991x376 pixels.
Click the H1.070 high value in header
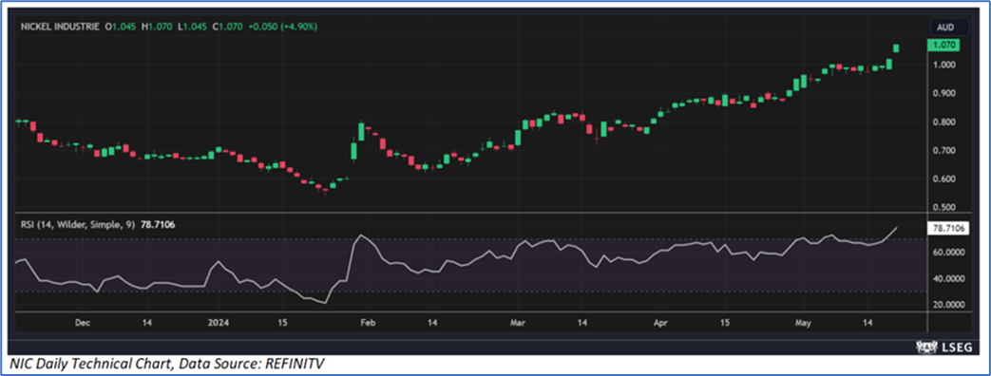click(x=156, y=27)
